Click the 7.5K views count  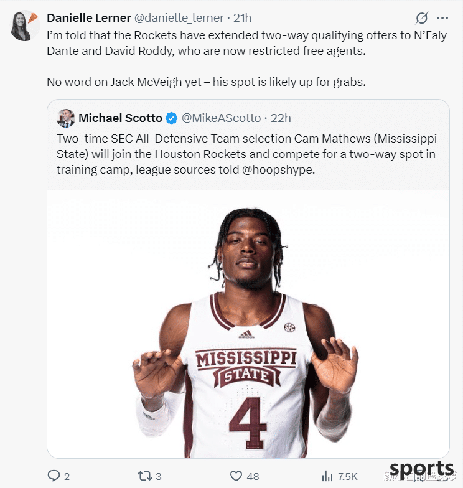coord(348,477)
